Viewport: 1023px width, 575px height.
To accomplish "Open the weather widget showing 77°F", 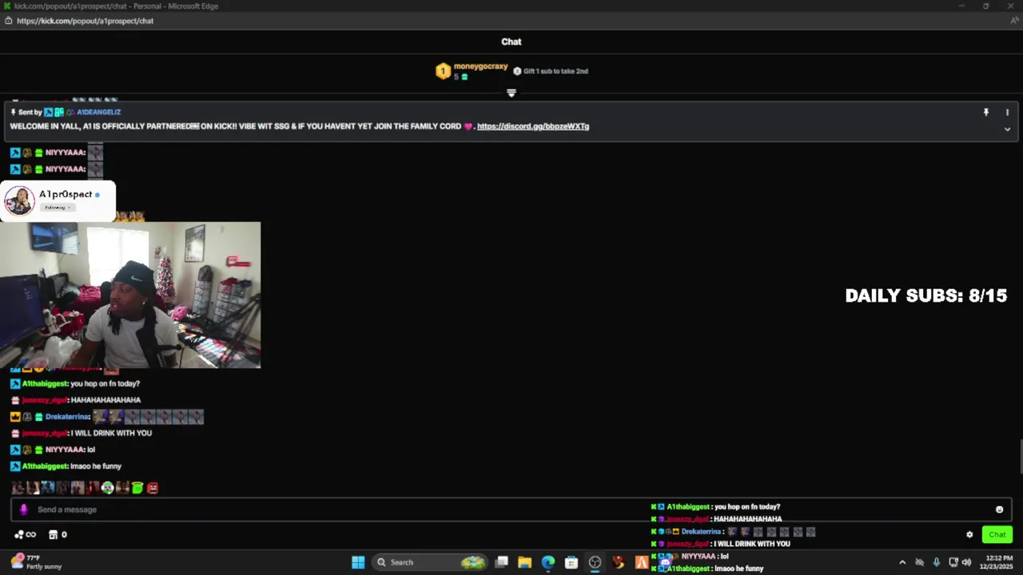I will pyautogui.click(x=36, y=562).
